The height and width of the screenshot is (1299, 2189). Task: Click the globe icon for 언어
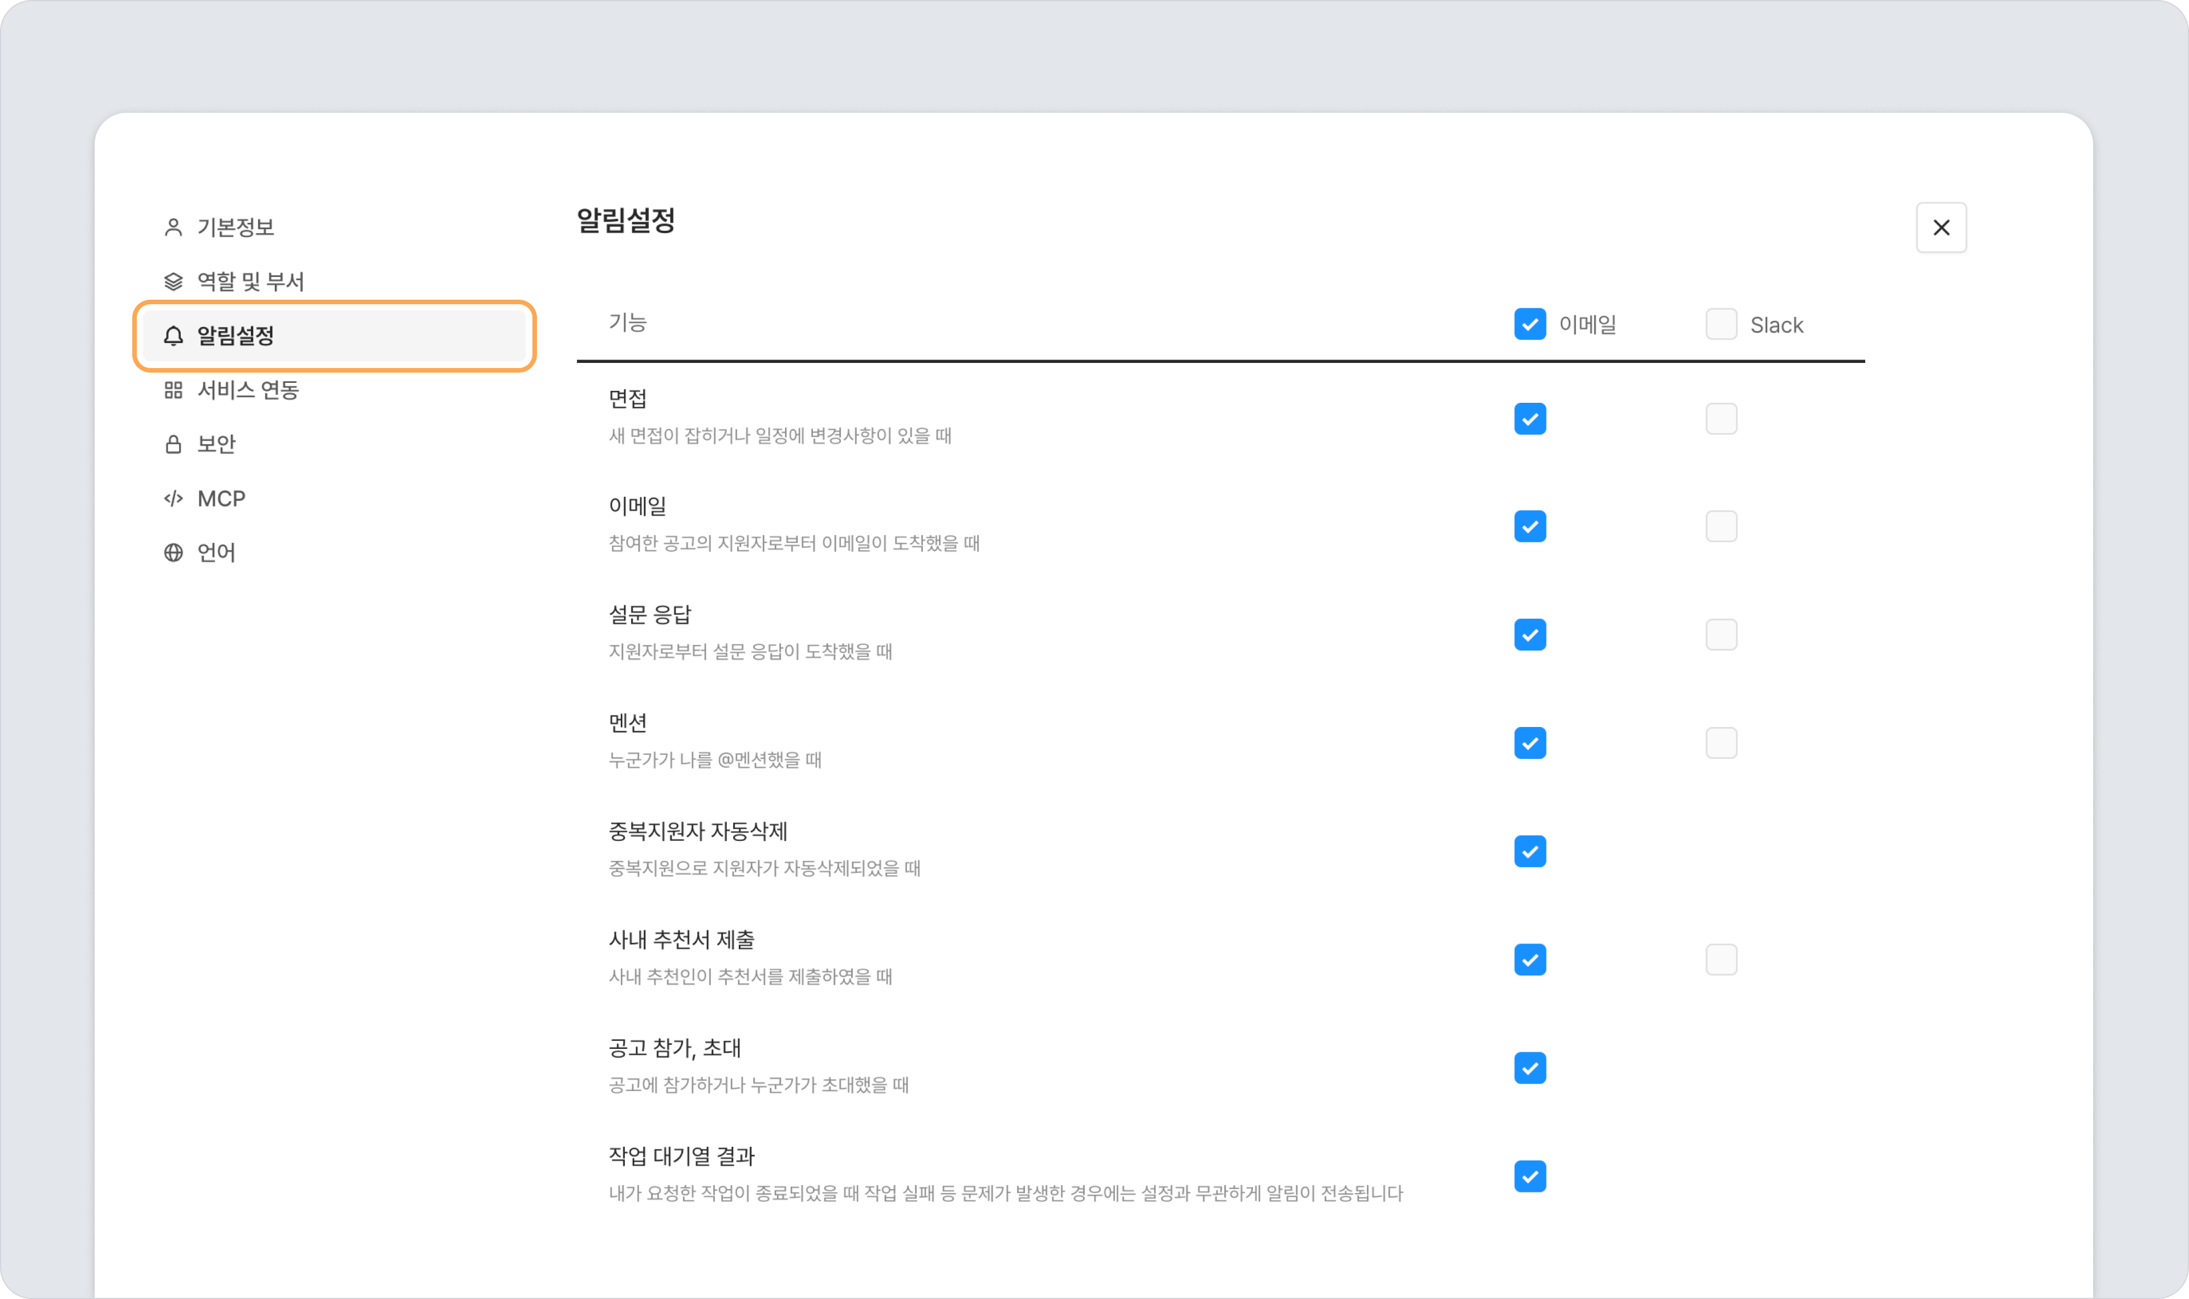pos(173,553)
